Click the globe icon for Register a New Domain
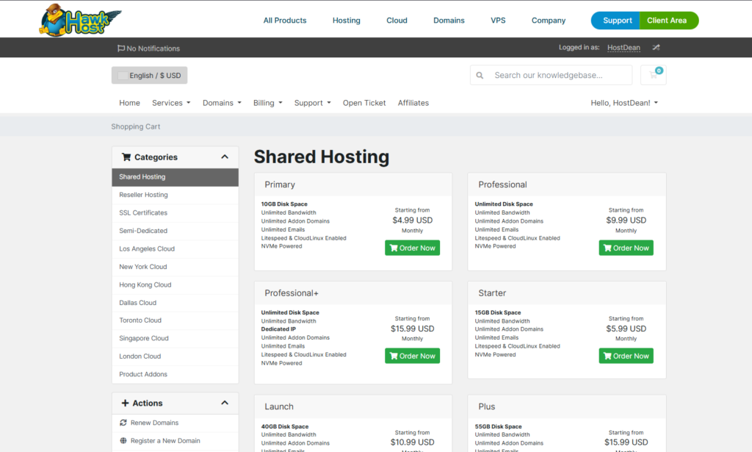The image size is (752, 452). point(123,441)
